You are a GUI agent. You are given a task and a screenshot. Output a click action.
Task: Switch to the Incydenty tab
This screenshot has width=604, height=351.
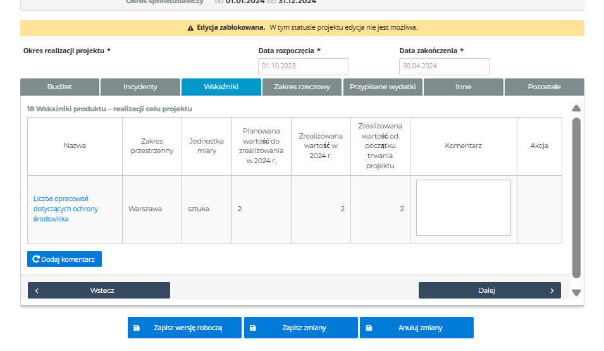140,87
